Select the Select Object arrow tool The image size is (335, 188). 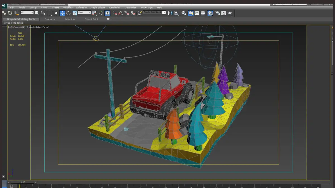[x=37, y=13]
